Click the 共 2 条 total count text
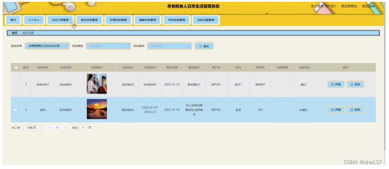Image resolution: width=389 pixels, height=169 pixels. click(x=16, y=128)
